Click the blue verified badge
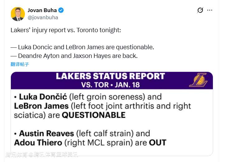This screenshot has height=162, width=225. tap(61, 10)
